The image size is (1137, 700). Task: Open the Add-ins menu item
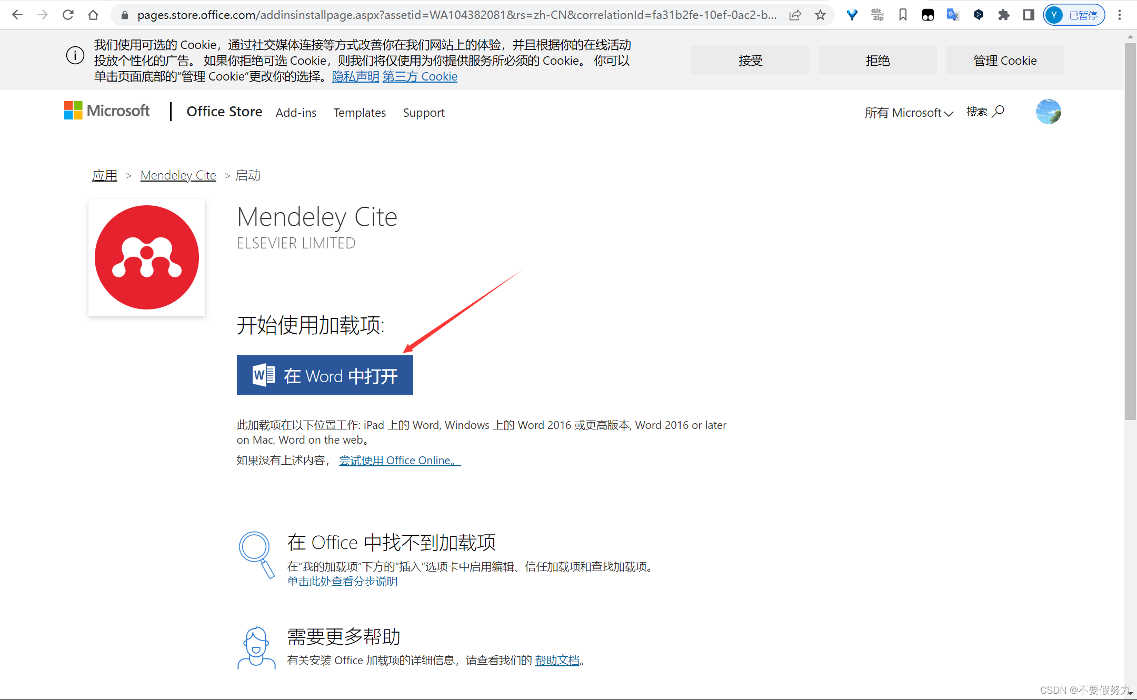(x=296, y=113)
